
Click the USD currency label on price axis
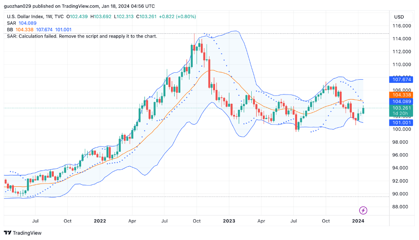399,17
